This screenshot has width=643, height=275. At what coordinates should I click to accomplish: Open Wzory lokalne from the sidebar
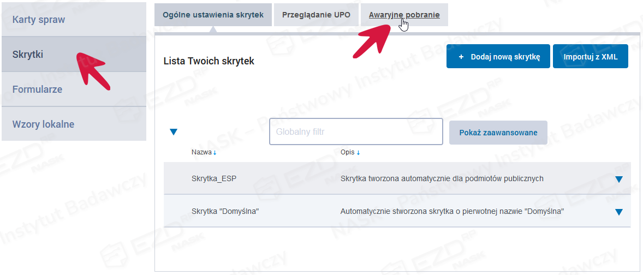(x=43, y=124)
